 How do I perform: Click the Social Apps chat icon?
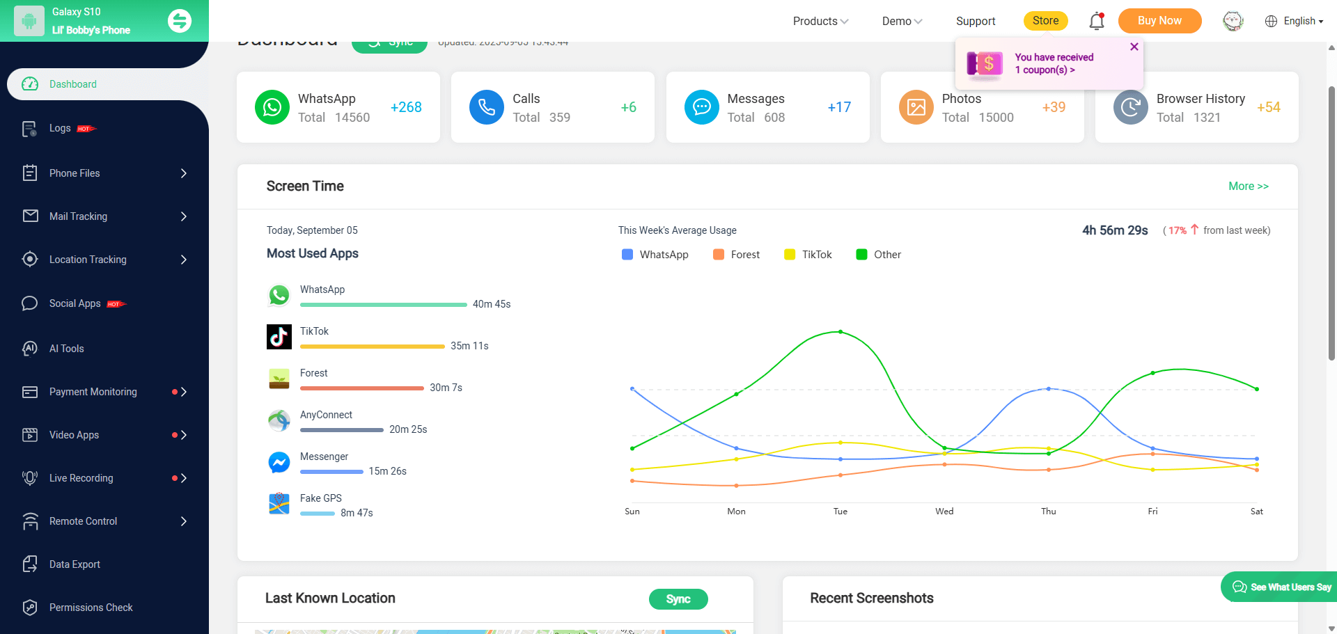point(29,303)
